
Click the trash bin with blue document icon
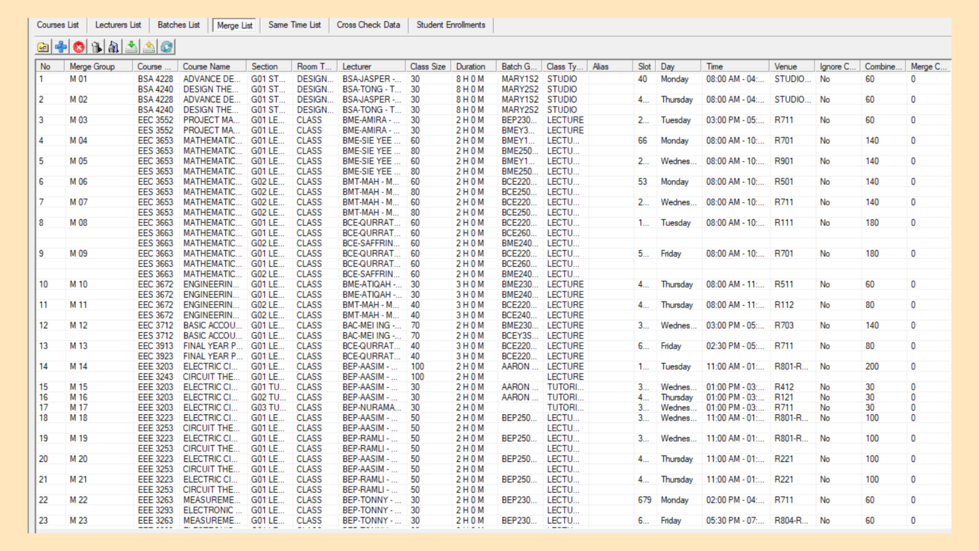click(114, 47)
